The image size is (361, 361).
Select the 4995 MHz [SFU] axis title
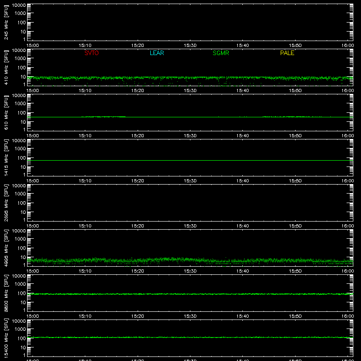tap(6, 248)
